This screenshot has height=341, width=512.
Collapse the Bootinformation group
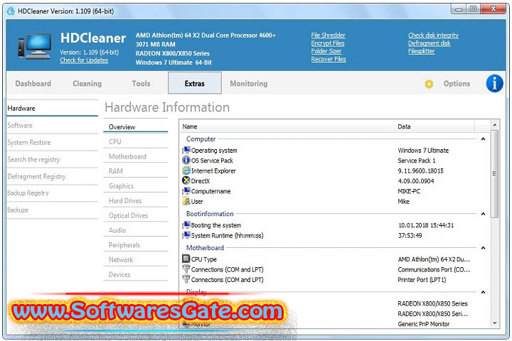click(483, 214)
